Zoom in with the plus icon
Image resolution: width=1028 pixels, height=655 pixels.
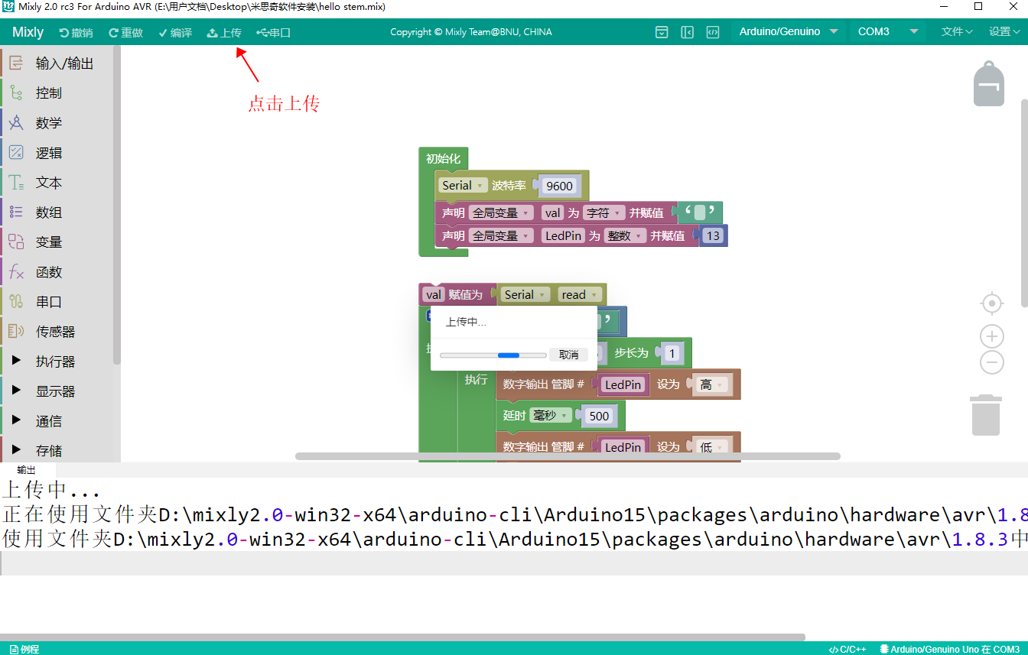click(x=991, y=336)
